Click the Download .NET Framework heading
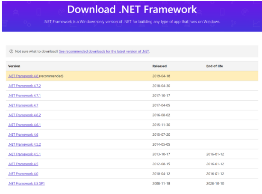The width and height of the screenshot is (262, 194). click(x=132, y=9)
